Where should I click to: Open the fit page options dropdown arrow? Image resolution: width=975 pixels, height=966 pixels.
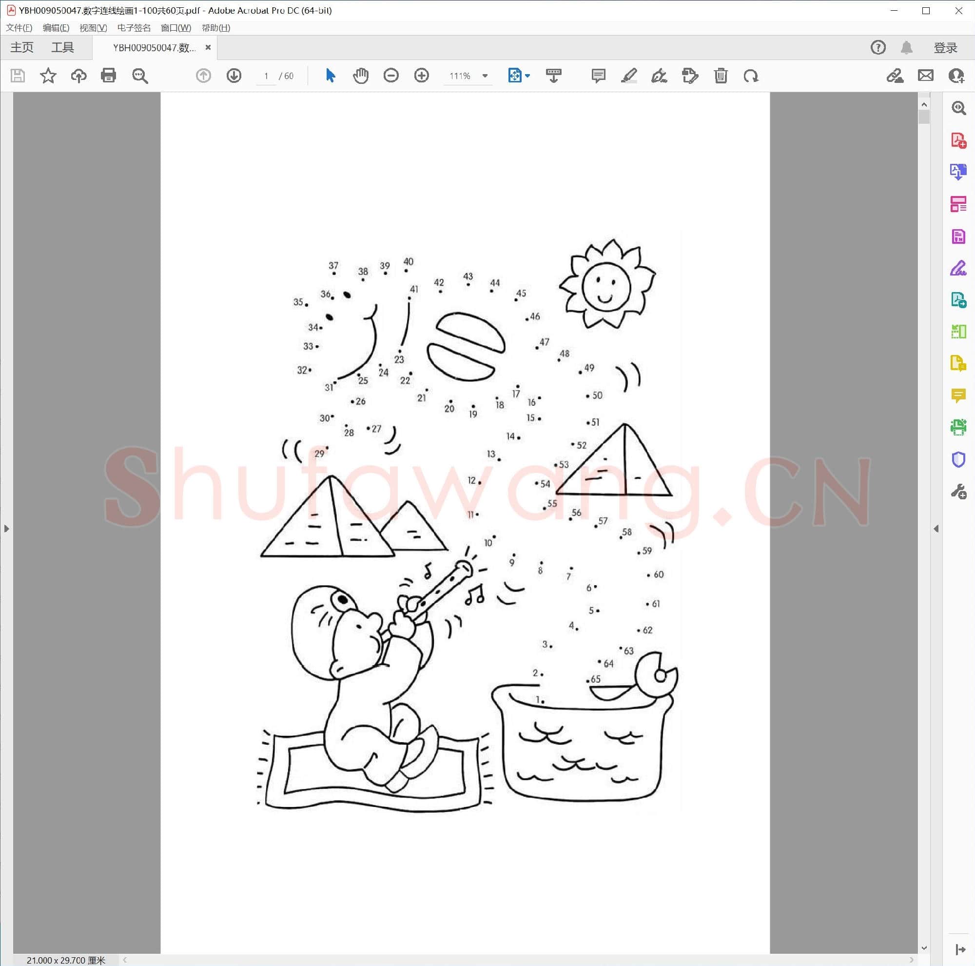click(x=528, y=76)
